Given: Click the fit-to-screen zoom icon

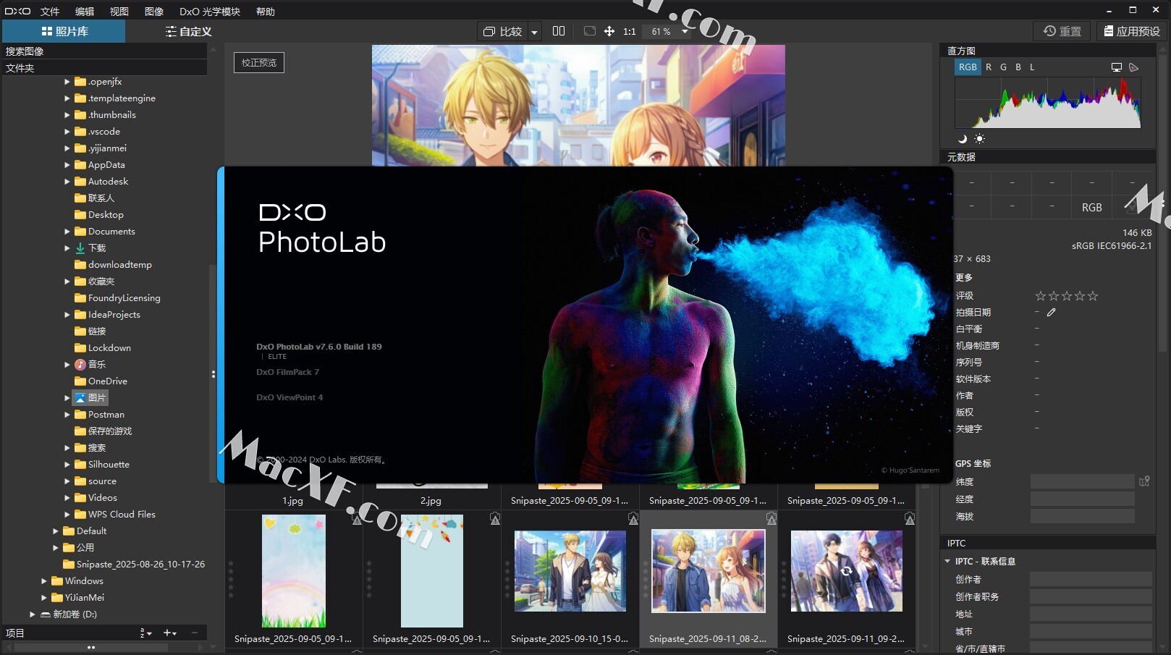Looking at the screenshot, I should (x=589, y=31).
